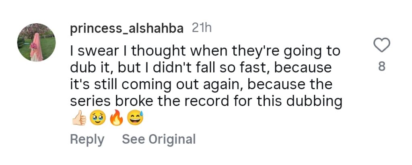
Task: Click the thumbs-up emoji in the comment
Action: pos(78,118)
